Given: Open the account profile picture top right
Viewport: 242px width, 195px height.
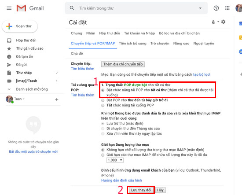Looking at the screenshot, I should click(239, 8).
